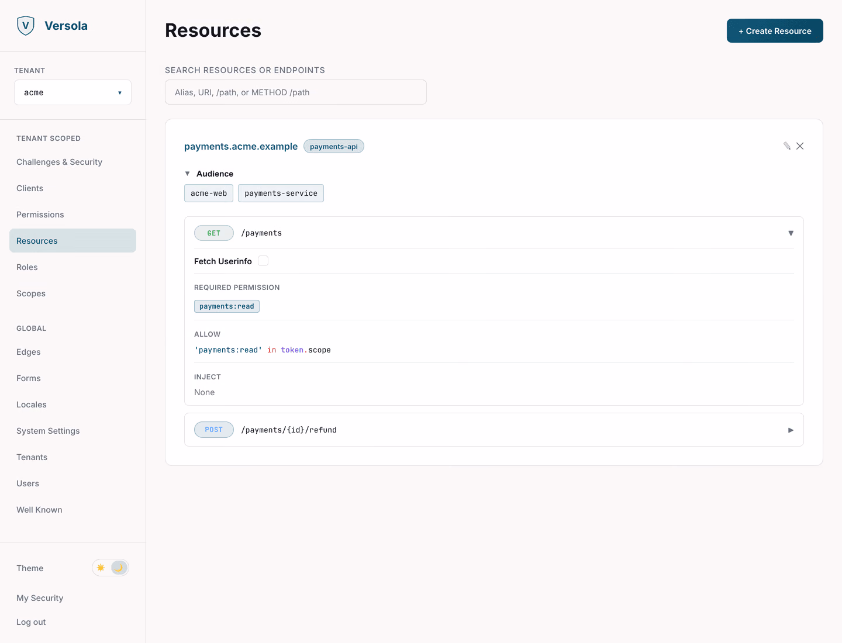Click the payments:read permission chip
The width and height of the screenshot is (842, 643).
pos(227,306)
